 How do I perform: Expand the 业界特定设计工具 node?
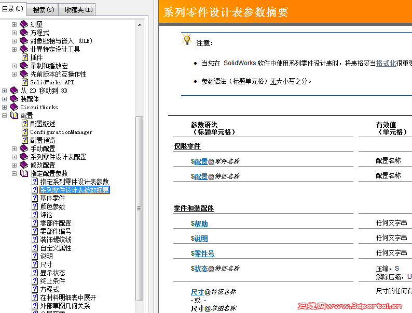point(14,49)
